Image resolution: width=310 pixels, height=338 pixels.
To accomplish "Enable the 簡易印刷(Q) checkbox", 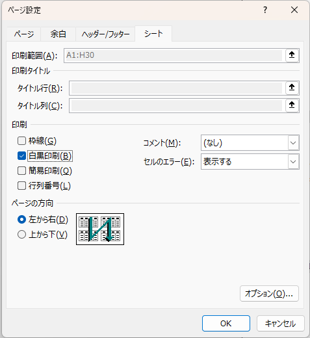I will pyautogui.click(x=21, y=171).
